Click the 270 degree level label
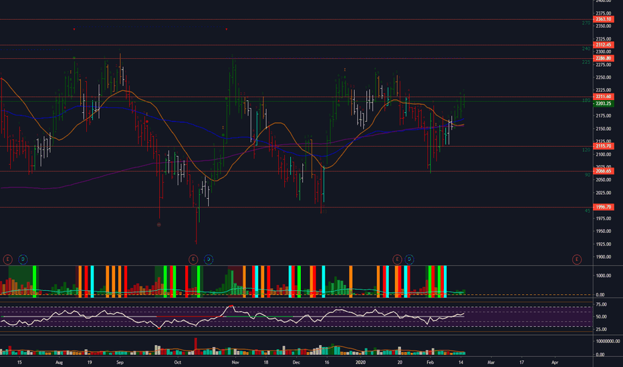Image resolution: width=623 pixels, height=367 pixels. 586,23
